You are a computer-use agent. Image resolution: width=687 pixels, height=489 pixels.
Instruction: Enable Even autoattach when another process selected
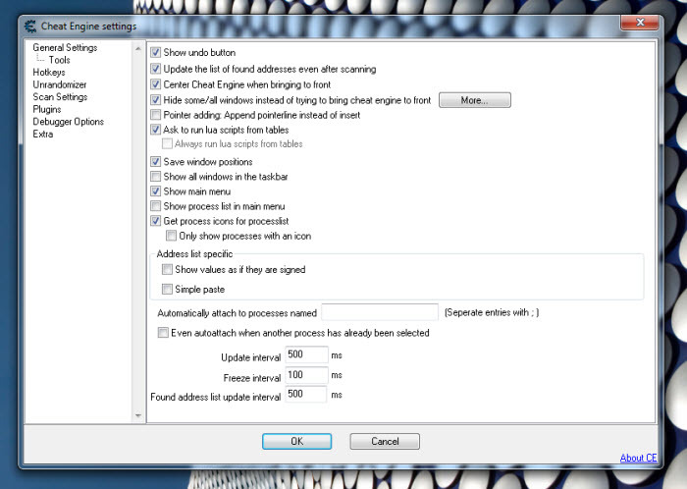[x=163, y=333]
